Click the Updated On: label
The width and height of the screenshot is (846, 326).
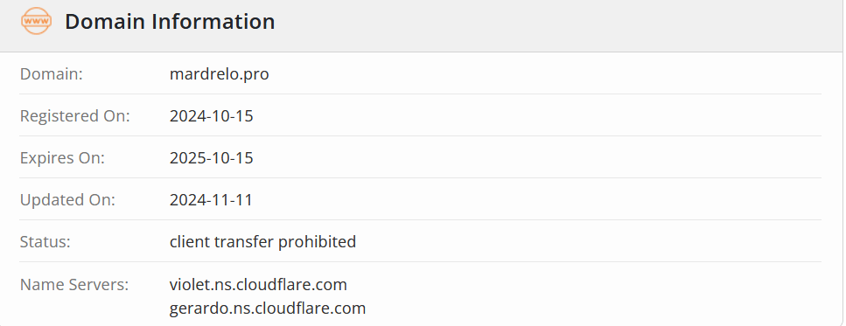tap(67, 200)
